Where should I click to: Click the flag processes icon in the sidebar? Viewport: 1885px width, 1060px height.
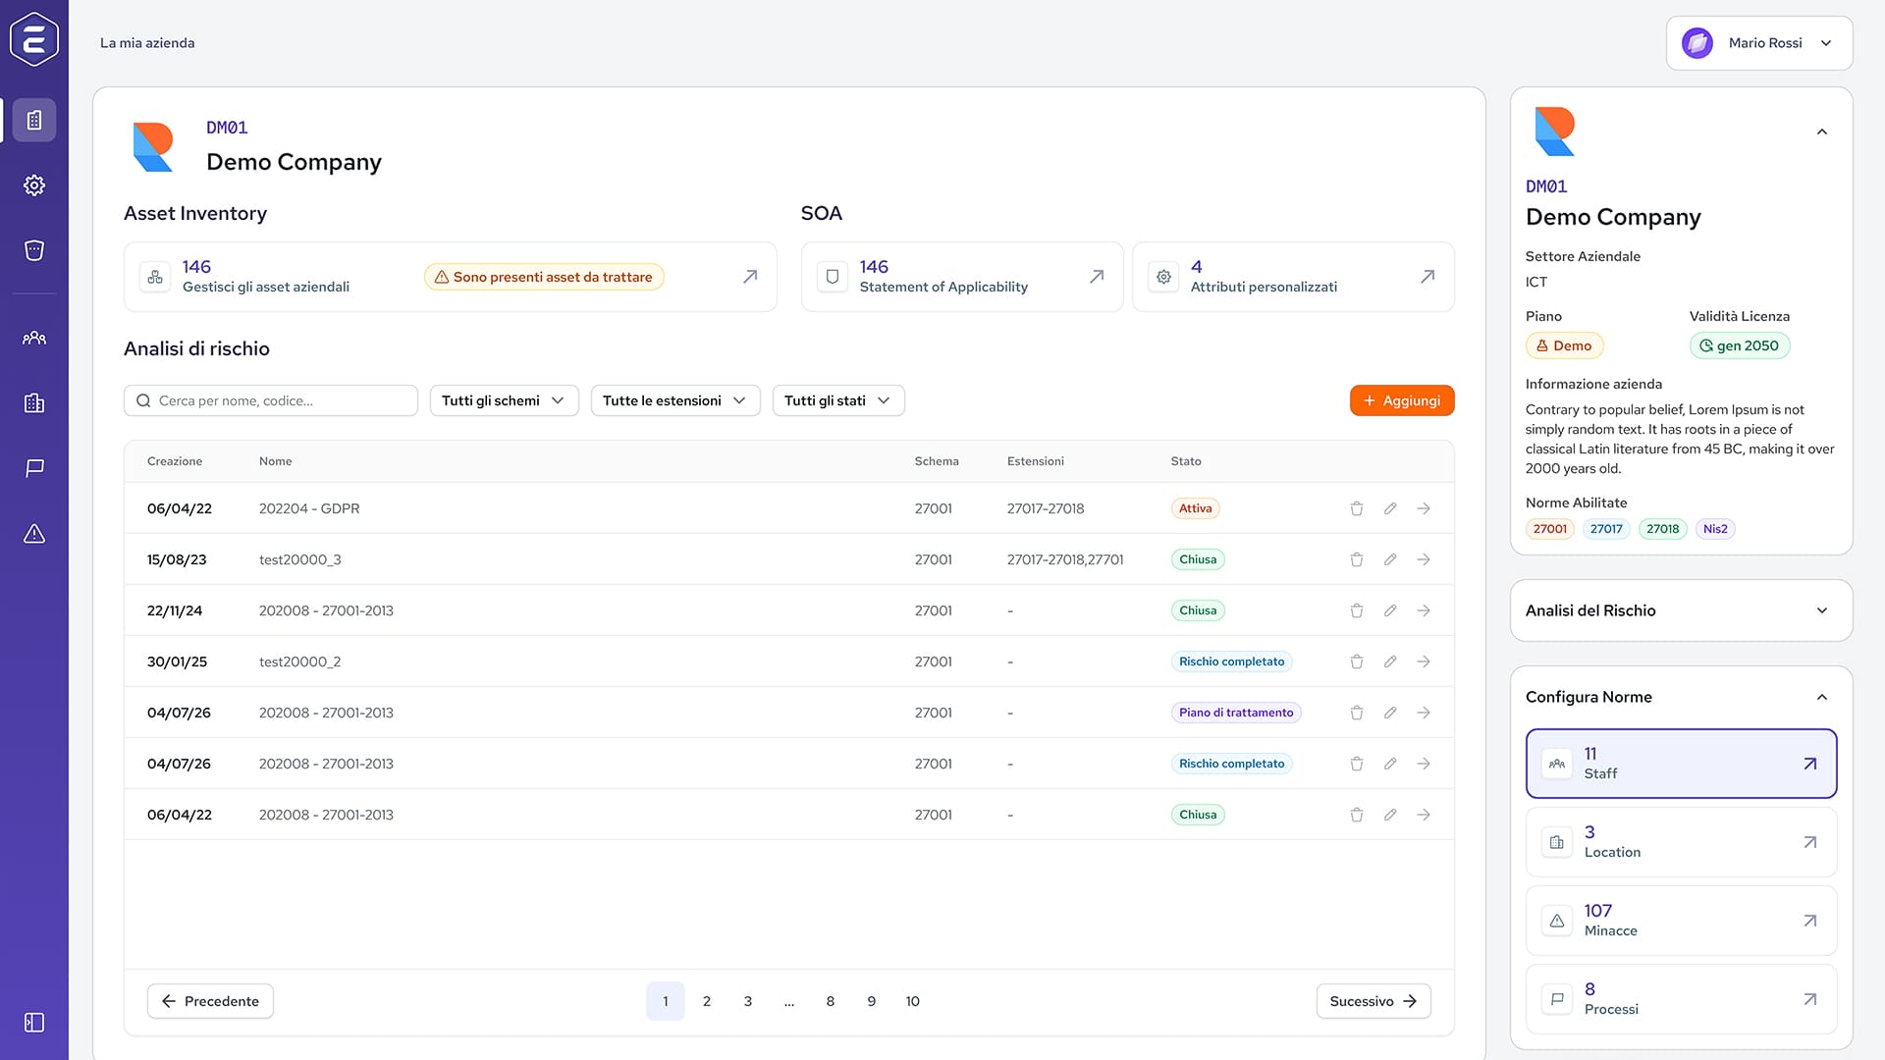coord(34,468)
